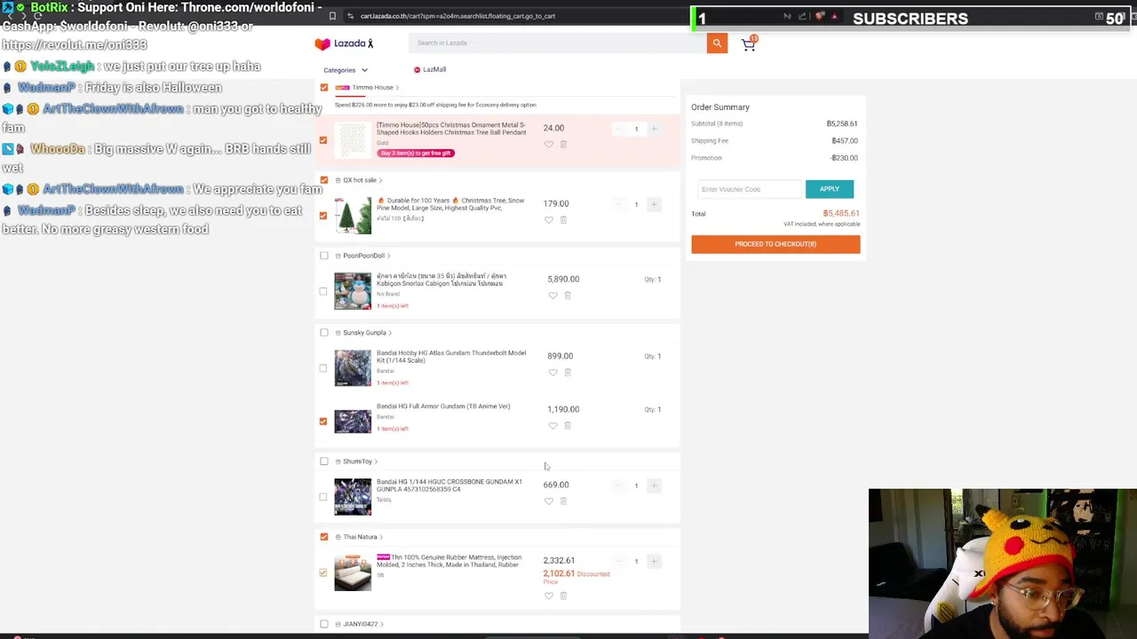Heart the Snorlax Kabigon doll
The height and width of the screenshot is (639, 1137).
point(553,295)
